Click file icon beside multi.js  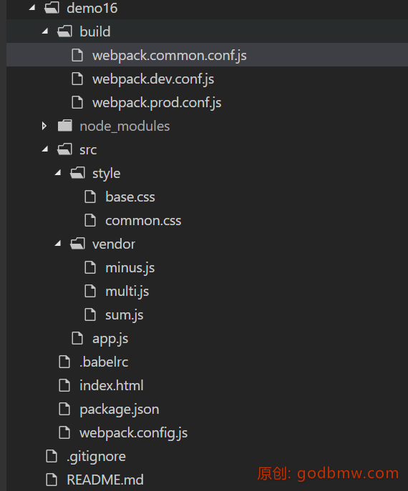coord(90,291)
